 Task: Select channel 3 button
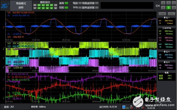(174, 3)
